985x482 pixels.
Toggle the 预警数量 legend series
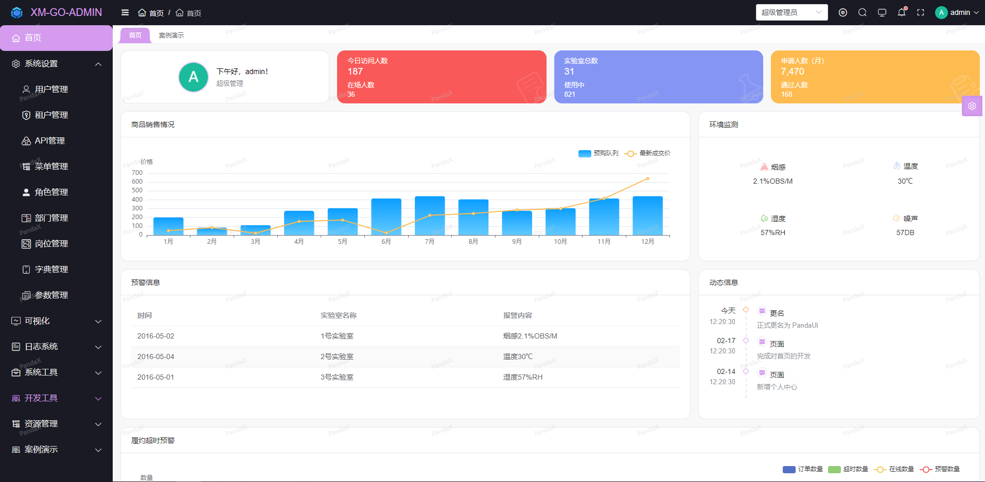coord(941,469)
